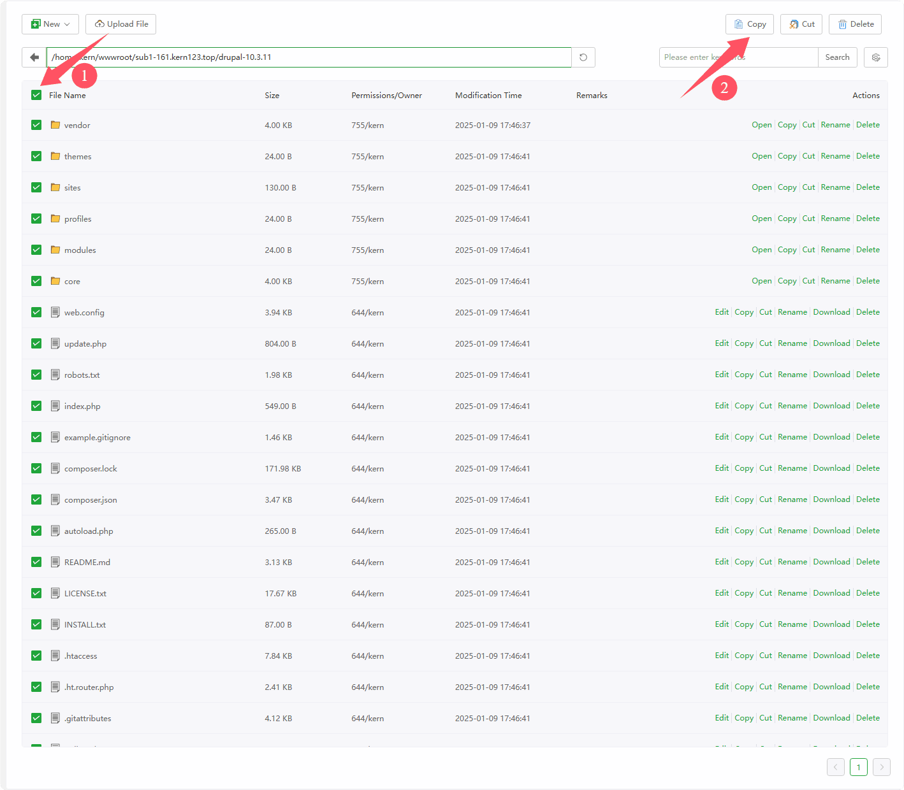Delete the example.gitignore file
This screenshot has height=790, width=904.
click(x=868, y=437)
